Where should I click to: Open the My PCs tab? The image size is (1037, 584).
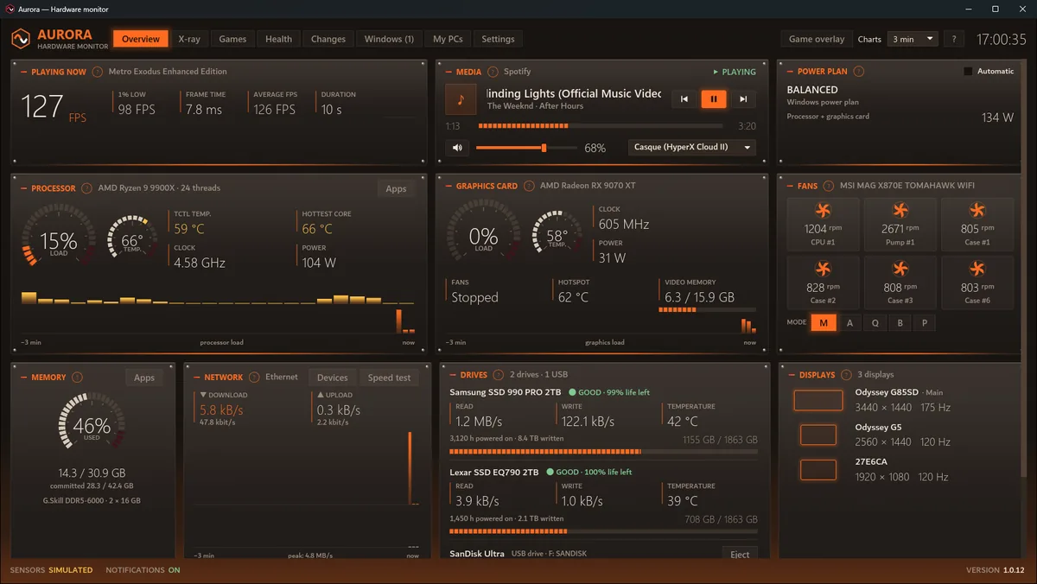448,39
